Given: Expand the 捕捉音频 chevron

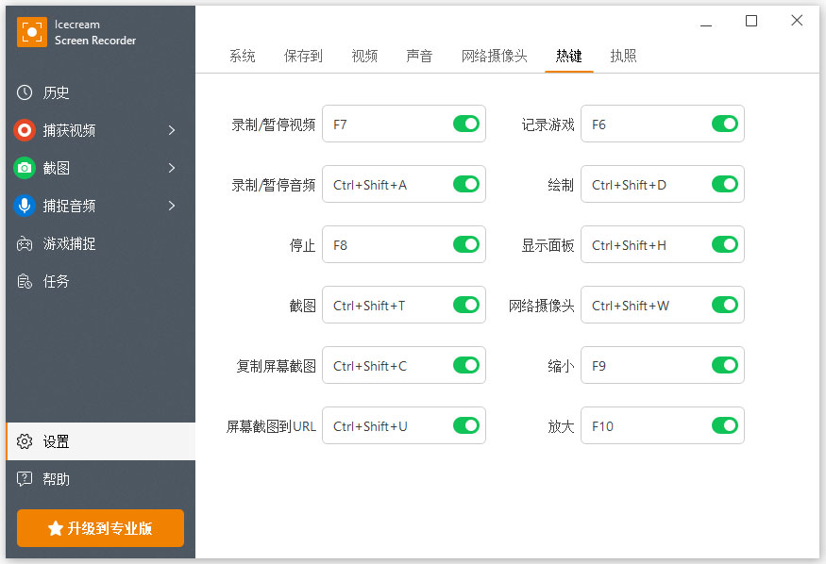Looking at the screenshot, I should [173, 206].
